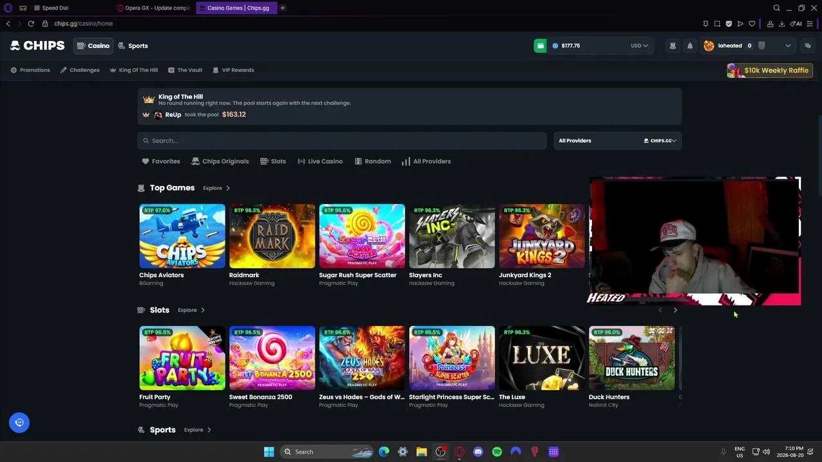This screenshot has height=462, width=822.
Task: Open the All Providers filter dropdown
Action: (618, 141)
